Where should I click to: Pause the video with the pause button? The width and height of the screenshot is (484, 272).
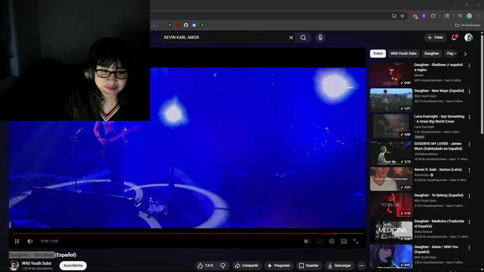point(17,241)
